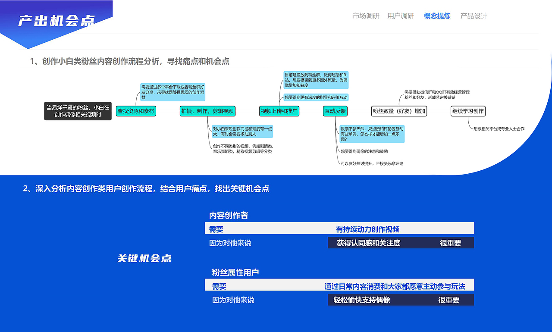This screenshot has height=332, width=552.
Task: Click the 互动反馈 flow node
Action: click(335, 111)
